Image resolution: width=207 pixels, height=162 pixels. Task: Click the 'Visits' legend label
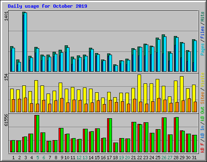tap(203, 80)
